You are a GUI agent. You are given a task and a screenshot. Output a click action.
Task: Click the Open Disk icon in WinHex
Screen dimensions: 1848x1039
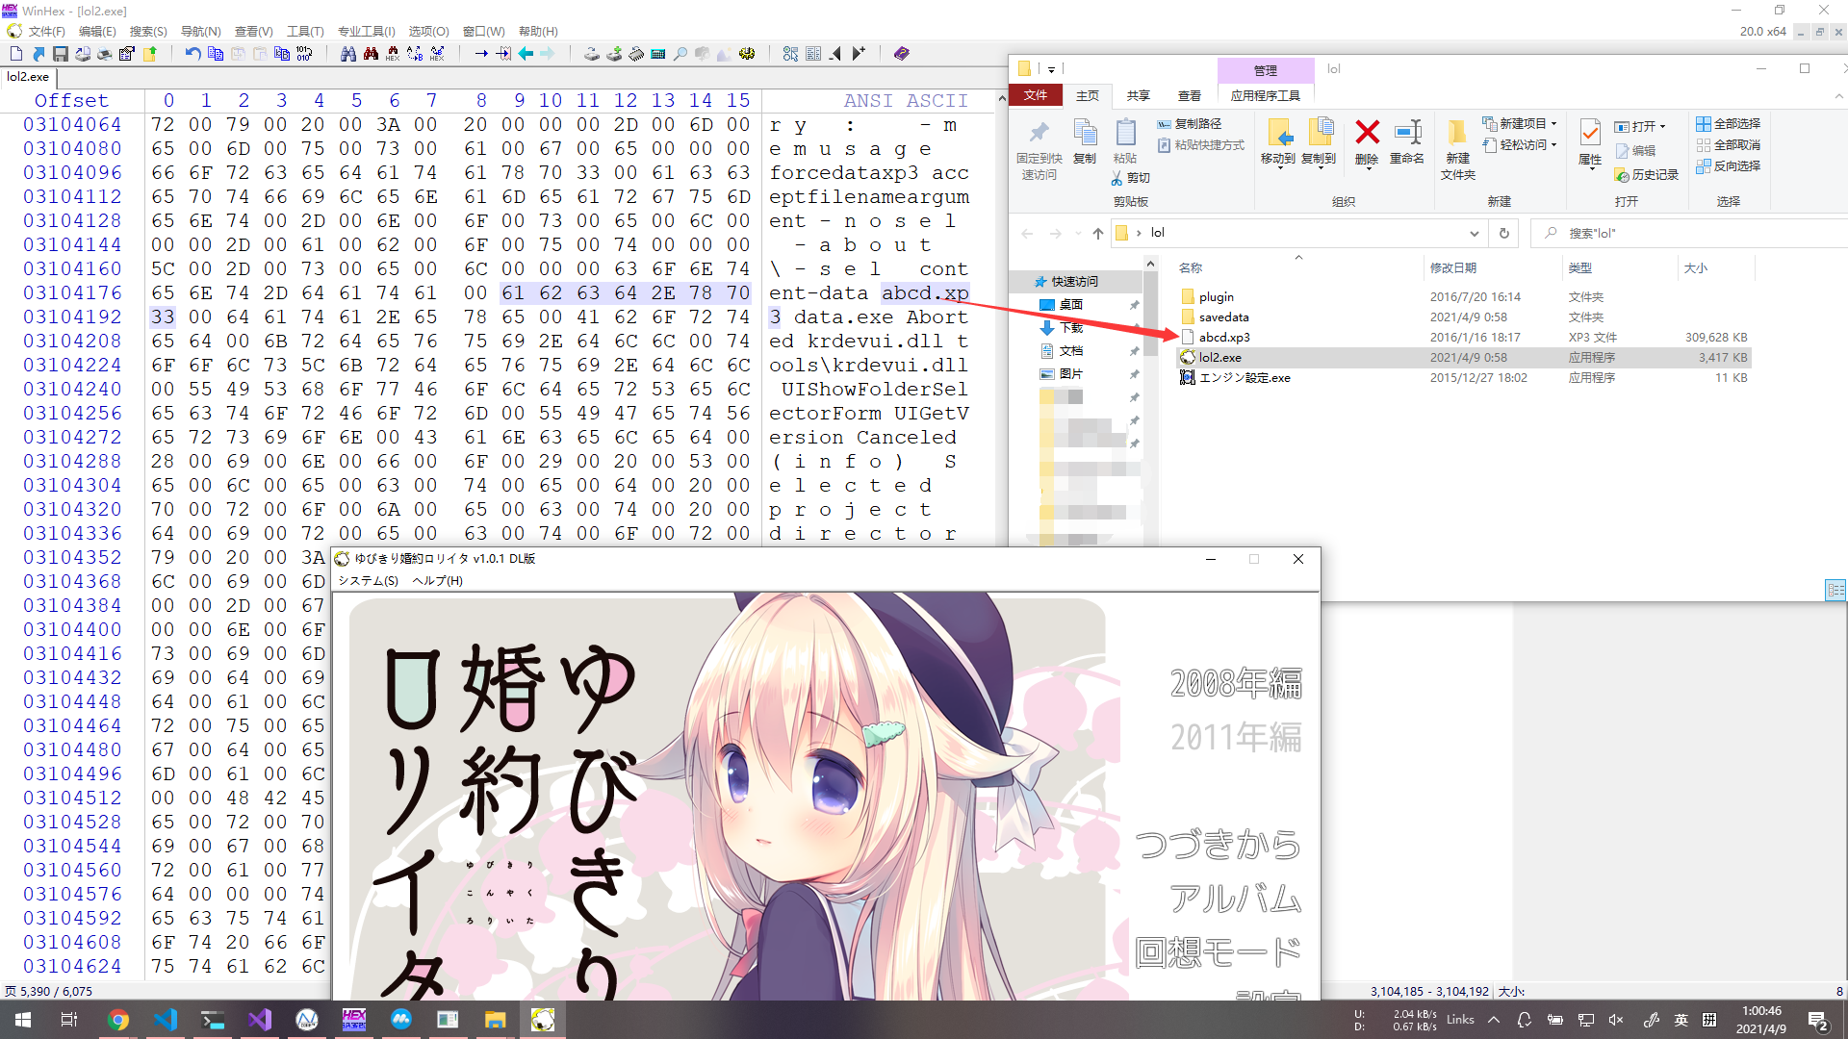(x=592, y=54)
